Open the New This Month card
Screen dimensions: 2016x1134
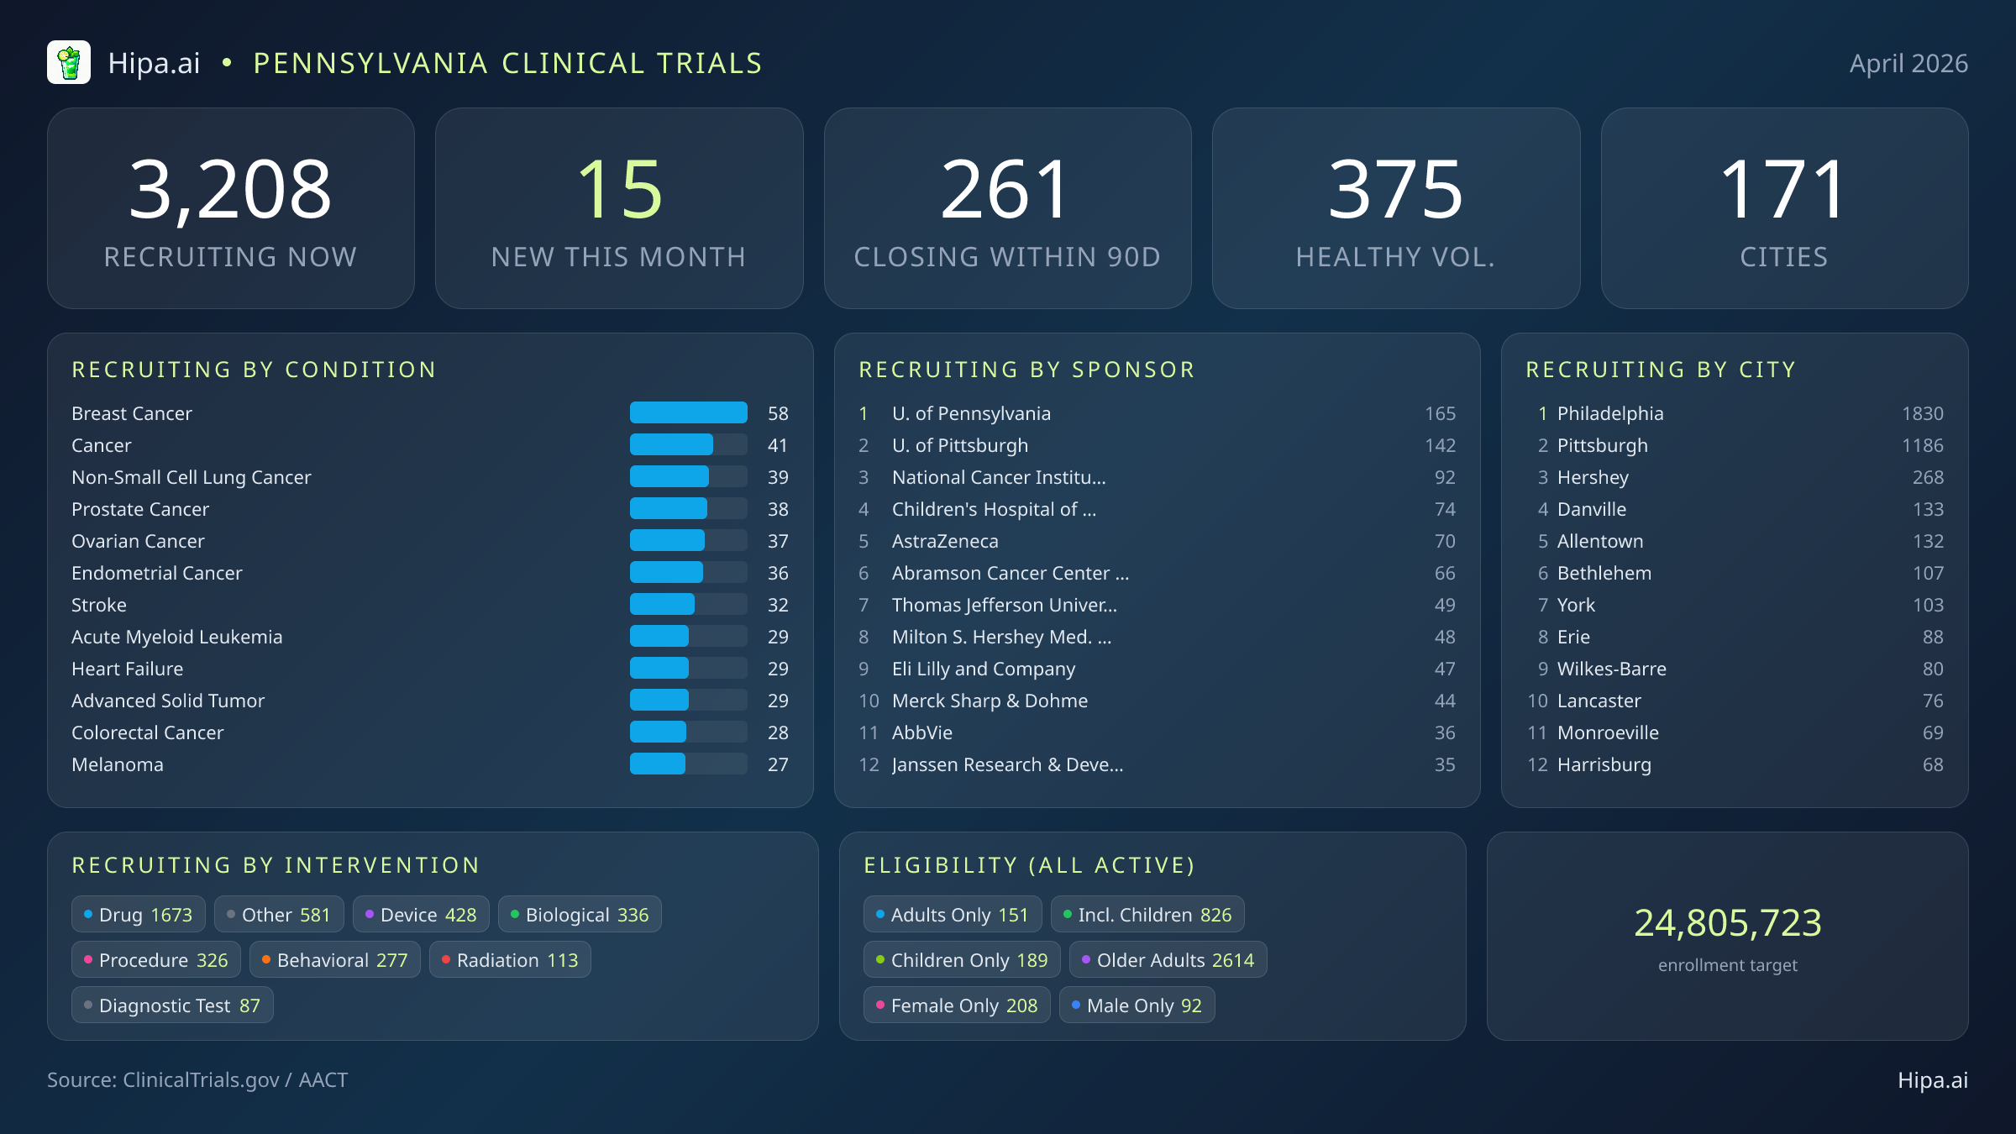(x=619, y=208)
